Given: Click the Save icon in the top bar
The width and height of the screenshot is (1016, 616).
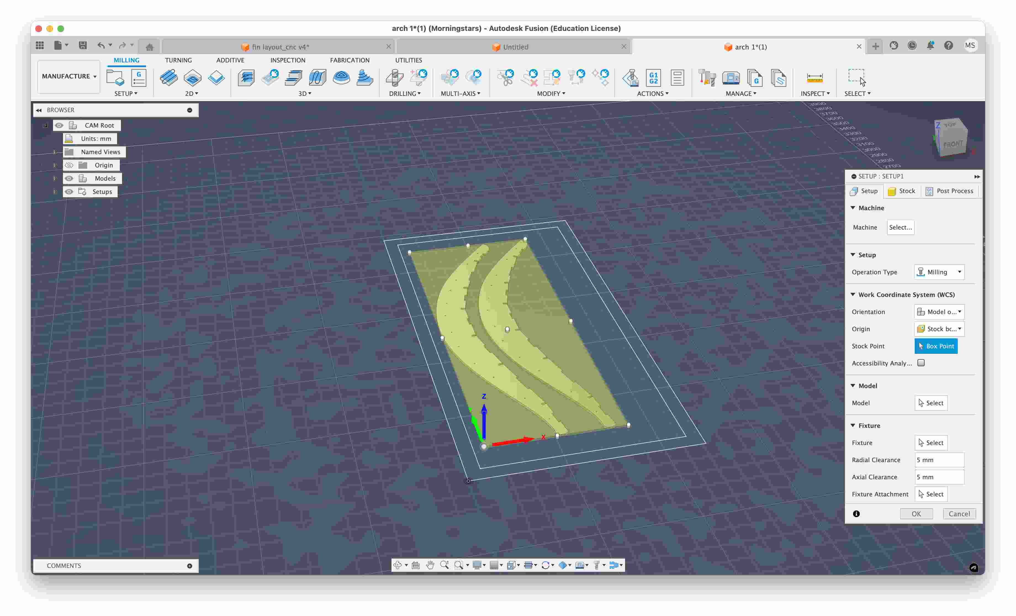Looking at the screenshot, I should 83,45.
